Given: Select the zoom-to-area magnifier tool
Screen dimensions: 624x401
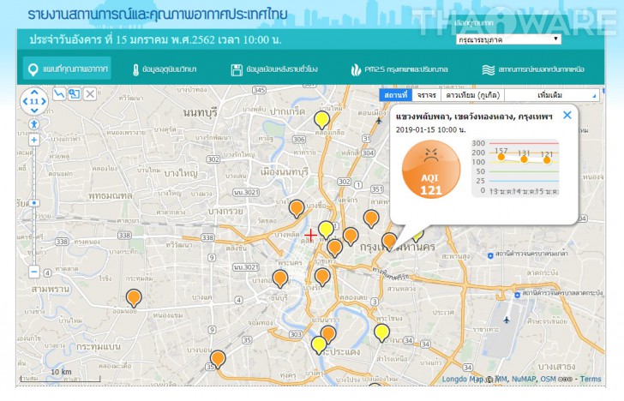Looking at the screenshot, I should point(75,94).
